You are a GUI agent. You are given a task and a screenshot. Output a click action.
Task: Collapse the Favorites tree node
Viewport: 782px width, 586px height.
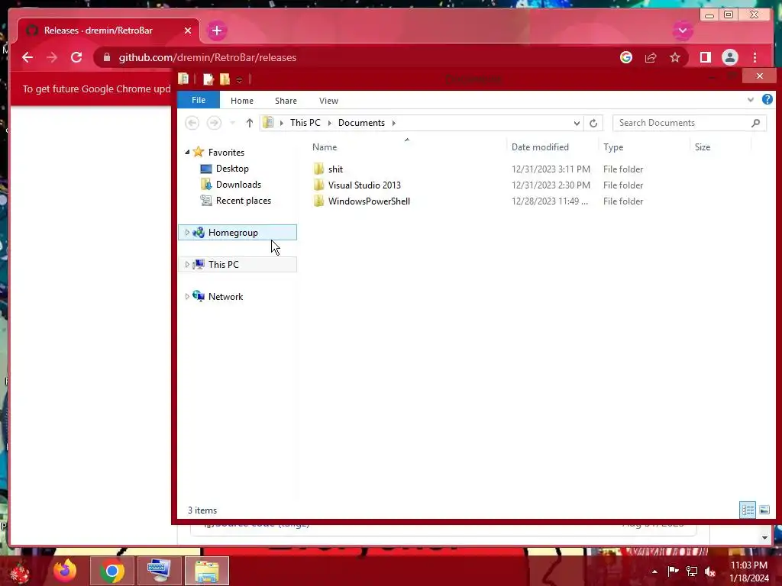tap(187, 152)
